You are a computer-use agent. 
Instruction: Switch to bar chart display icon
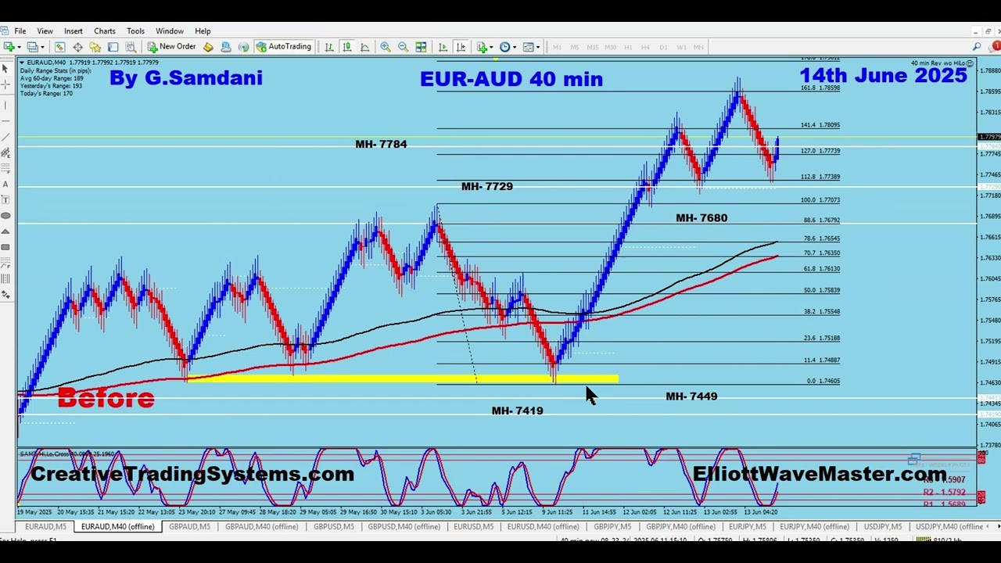click(329, 47)
